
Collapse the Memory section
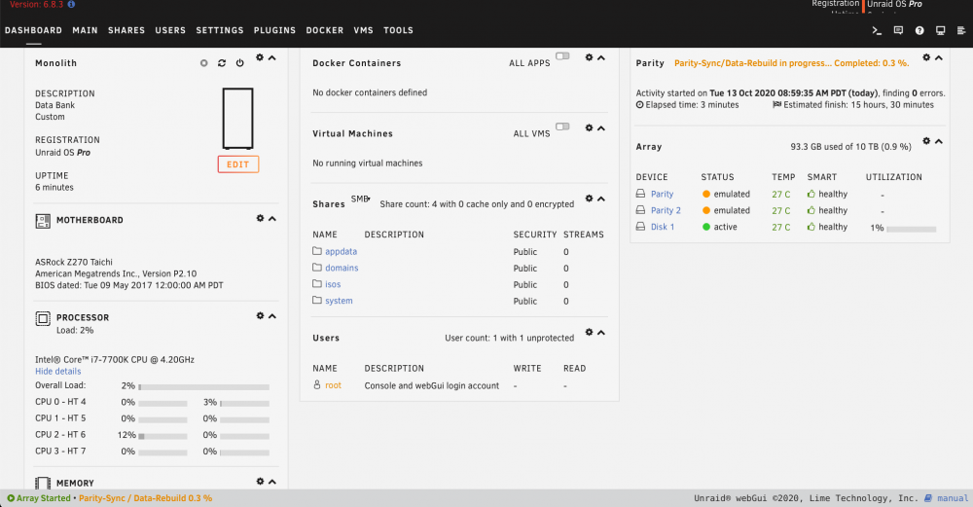[272, 482]
